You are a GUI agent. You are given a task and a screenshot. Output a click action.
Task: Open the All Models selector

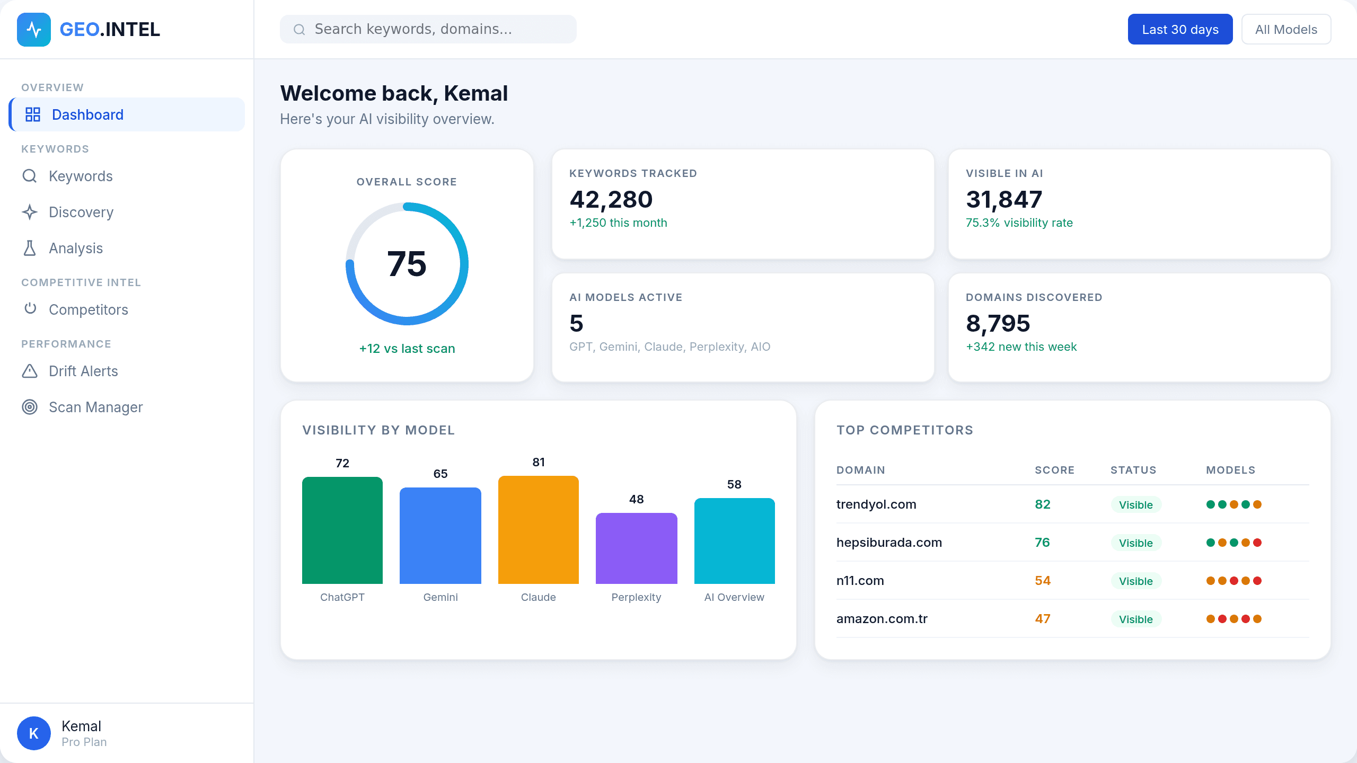tap(1286, 29)
